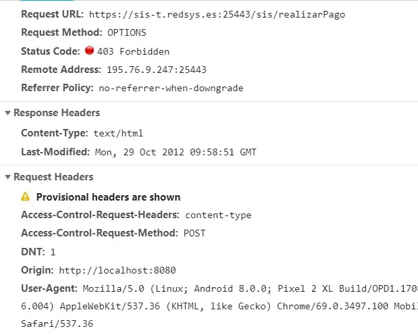418x335 pixels.
Task: Click the Response Headers section title
Action: (x=57, y=113)
